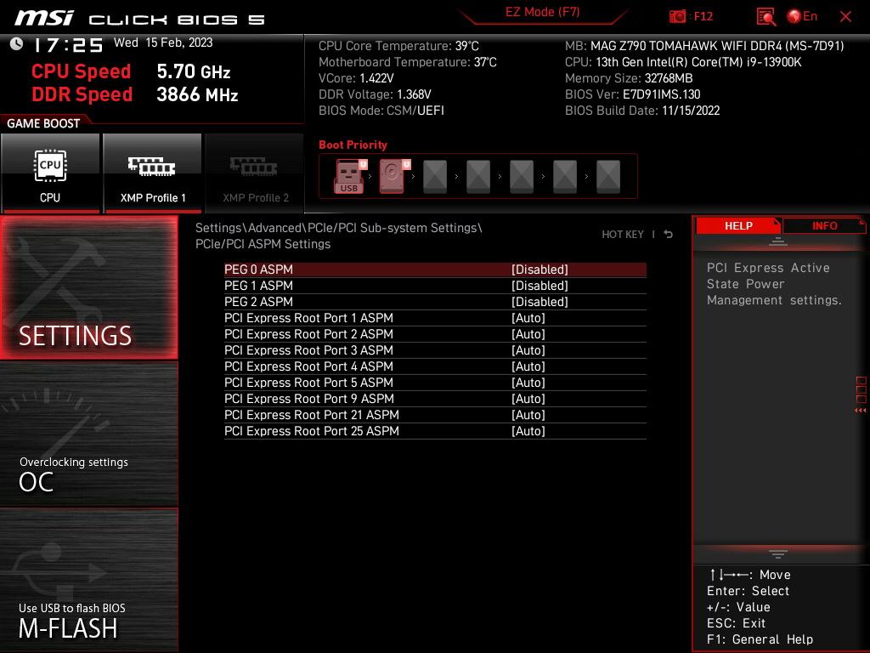The image size is (870, 653).
Task: Close the BIOS with the X icon
Action: 845,16
